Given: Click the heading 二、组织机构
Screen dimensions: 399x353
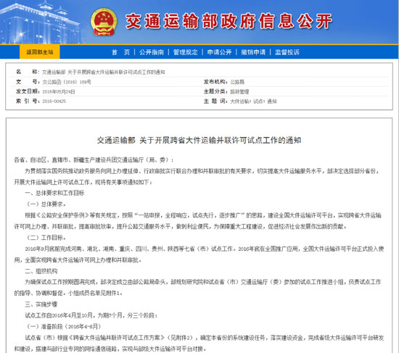Looking at the screenshot, I should [x=41, y=271].
